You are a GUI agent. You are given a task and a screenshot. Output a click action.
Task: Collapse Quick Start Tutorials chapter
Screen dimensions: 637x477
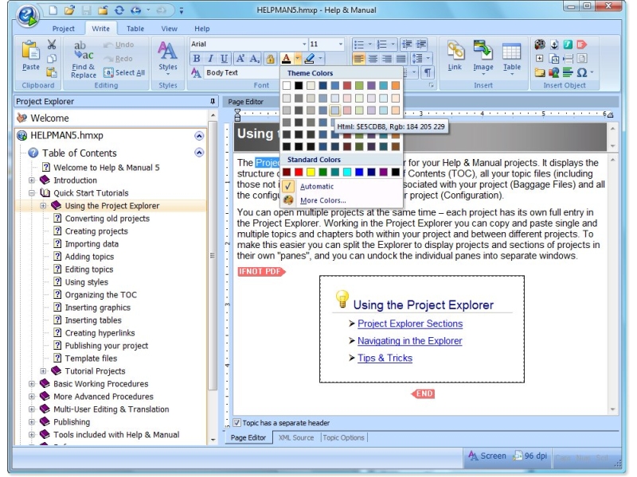[32, 193]
